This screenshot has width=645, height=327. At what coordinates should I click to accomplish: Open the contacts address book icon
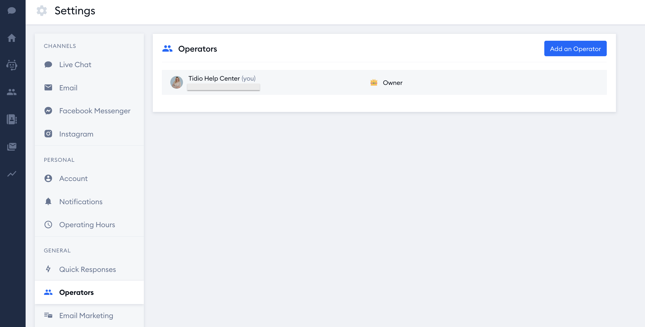pyautogui.click(x=12, y=119)
